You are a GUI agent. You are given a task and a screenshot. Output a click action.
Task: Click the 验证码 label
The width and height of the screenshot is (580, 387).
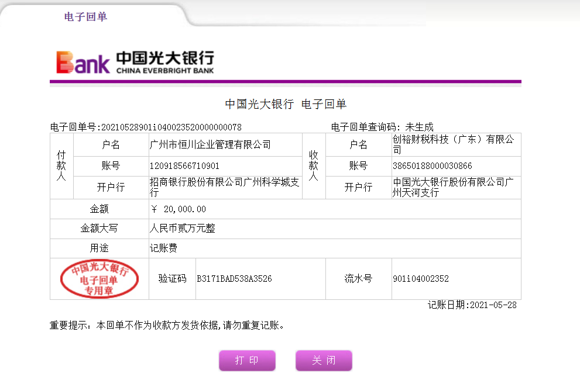(x=173, y=279)
